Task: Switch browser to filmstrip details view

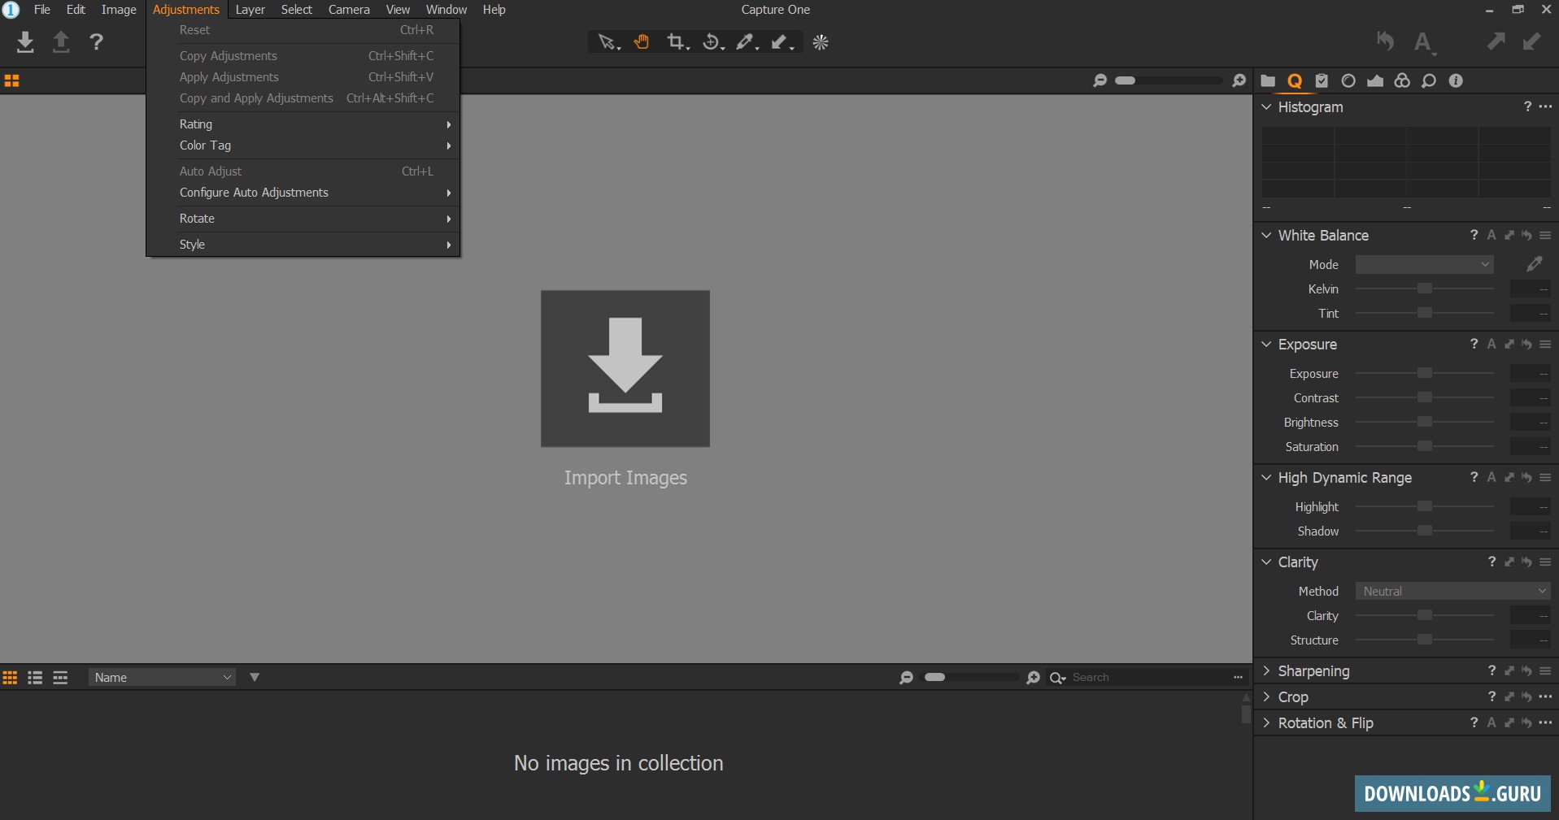Action: [60, 678]
